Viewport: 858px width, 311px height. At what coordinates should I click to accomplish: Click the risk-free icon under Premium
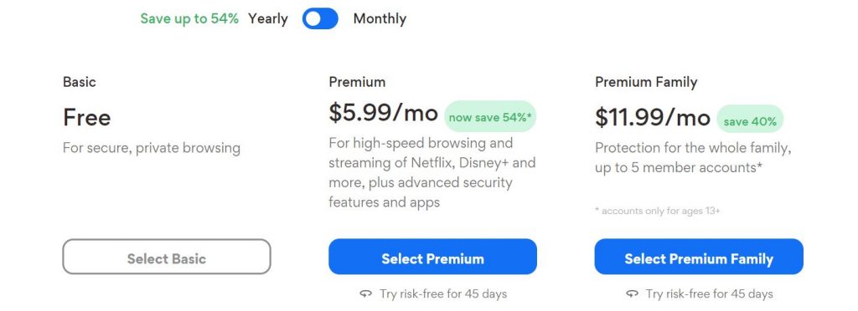pyautogui.click(x=365, y=294)
